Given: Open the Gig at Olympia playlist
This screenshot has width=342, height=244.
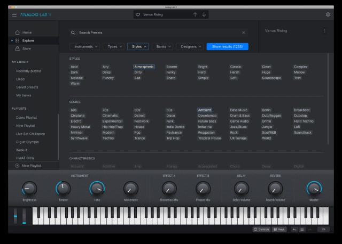Looking at the screenshot, I should point(27,142).
